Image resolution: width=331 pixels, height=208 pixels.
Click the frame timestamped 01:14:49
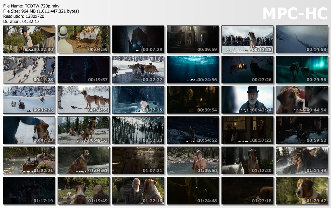302,160
